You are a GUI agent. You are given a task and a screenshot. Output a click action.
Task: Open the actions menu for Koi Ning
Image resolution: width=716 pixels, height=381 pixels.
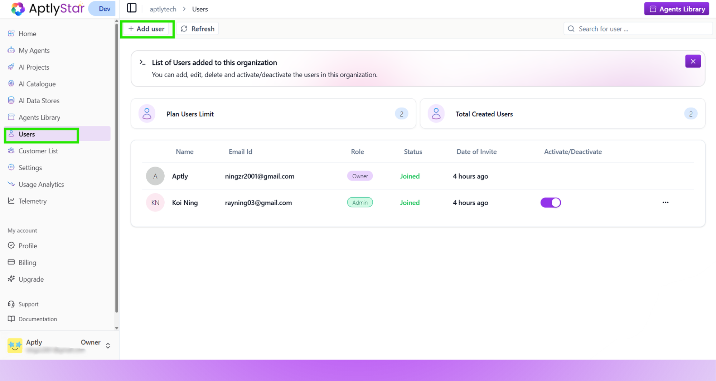(665, 202)
